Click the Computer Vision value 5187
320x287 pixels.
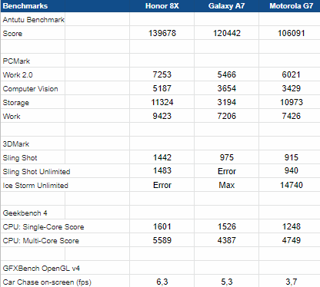tap(162, 88)
